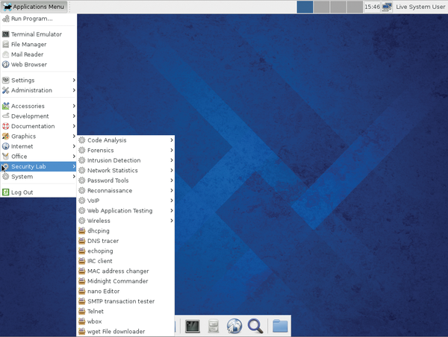Start the DNS tracer tool
448x337 pixels.
[102, 241]
